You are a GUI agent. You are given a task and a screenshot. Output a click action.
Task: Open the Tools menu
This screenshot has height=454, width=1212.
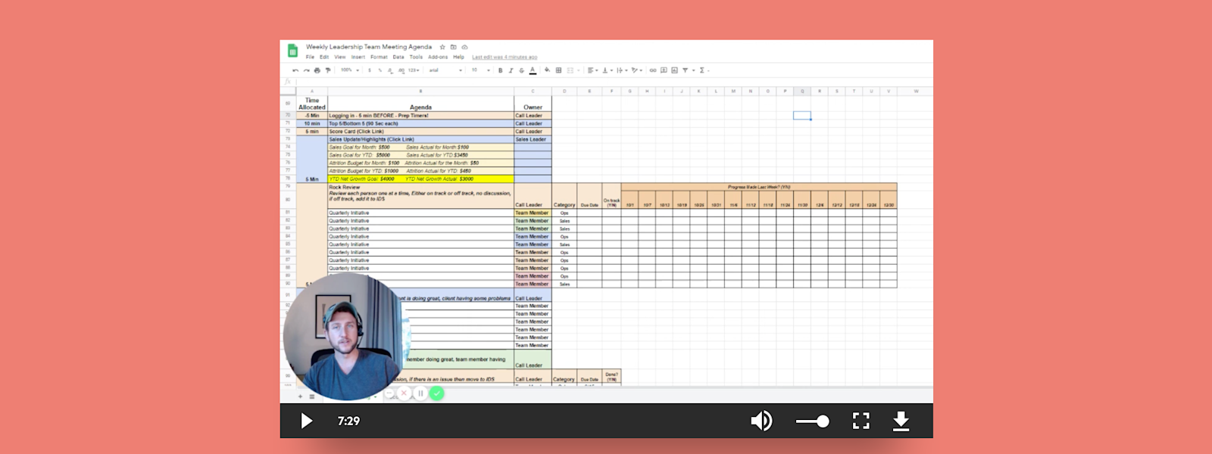pos(416,57)
